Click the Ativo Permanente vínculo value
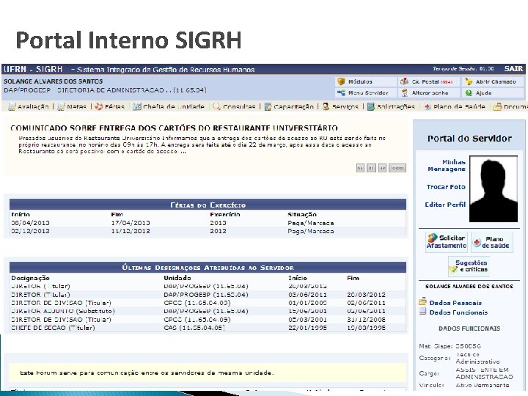This screenshot has height=396, width=528. [x=483, y=385]
